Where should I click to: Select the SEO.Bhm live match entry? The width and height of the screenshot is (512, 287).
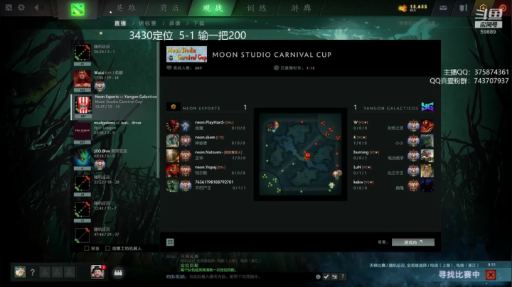coord(114,159)
